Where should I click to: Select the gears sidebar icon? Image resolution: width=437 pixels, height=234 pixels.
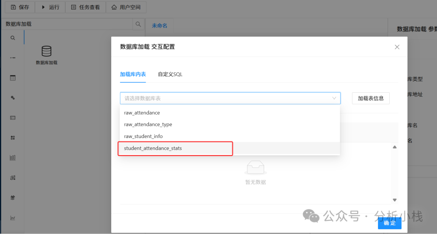13,98
